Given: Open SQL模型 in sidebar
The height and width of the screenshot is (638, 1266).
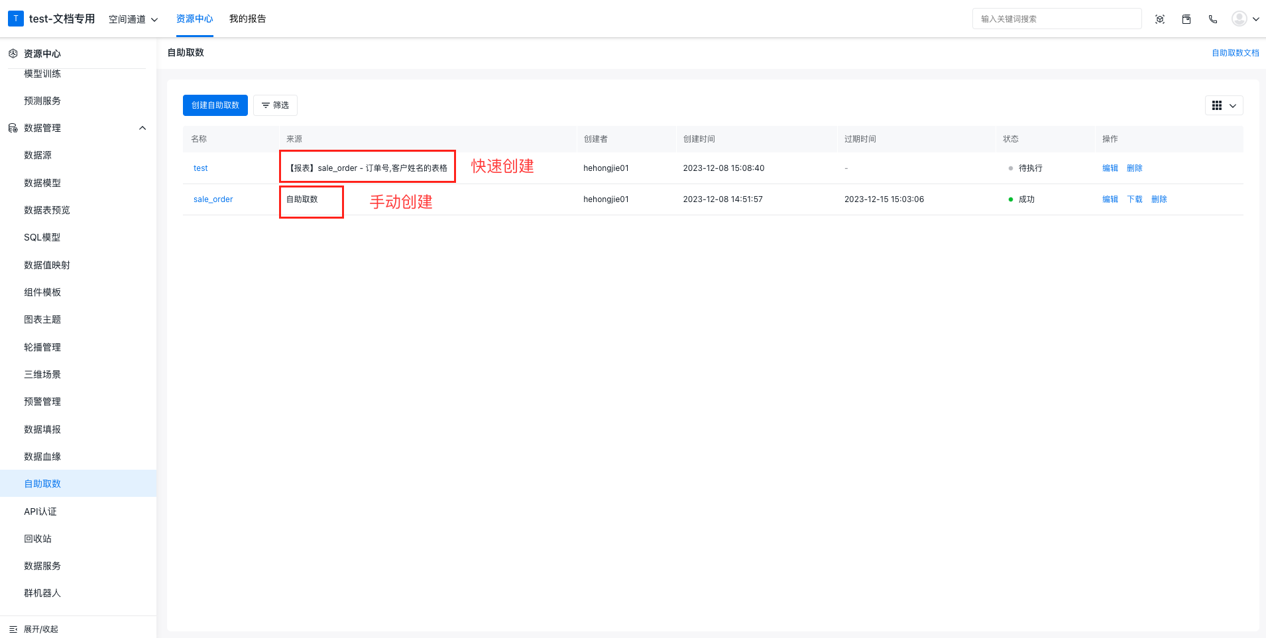Looking at the screenshot, I should [42, 237].
